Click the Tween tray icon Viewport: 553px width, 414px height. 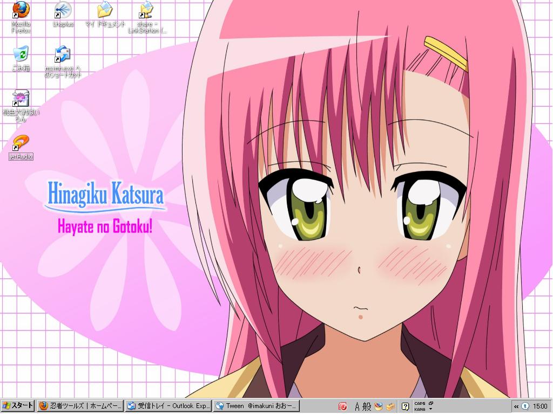[x=525, y=406]
